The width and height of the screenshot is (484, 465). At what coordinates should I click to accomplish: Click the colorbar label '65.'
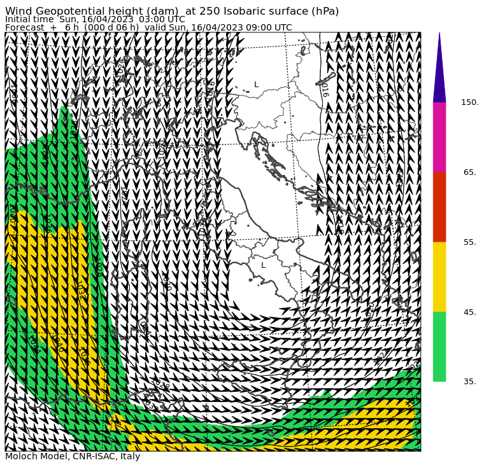(x=470, y=172)
